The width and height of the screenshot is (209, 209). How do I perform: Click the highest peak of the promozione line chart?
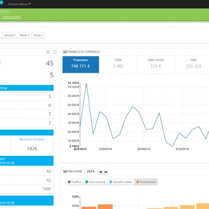(x=87, y=83)
